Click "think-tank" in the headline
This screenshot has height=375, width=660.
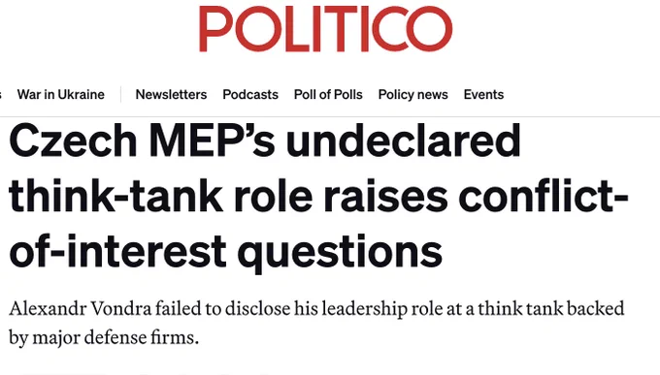(115, 197)
